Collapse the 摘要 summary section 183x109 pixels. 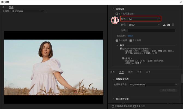pyautogui.click(x=117, y=45)
